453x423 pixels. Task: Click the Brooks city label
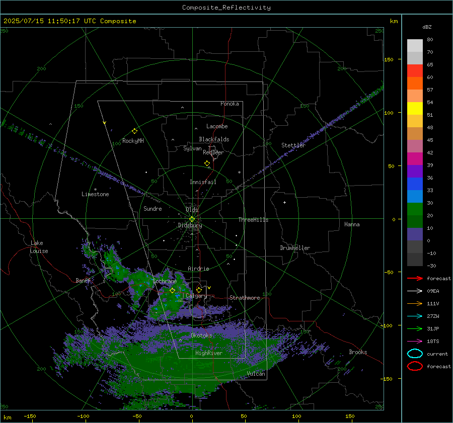358,352
